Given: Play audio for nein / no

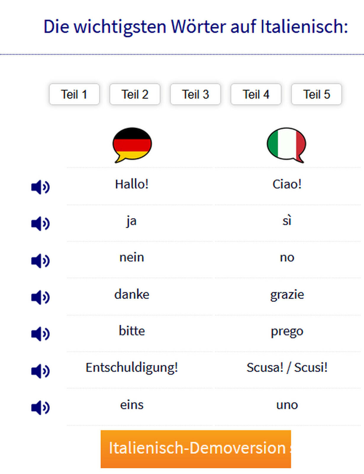Looking at the screenshot, I should pyautogui.click(x=41, y=261).
